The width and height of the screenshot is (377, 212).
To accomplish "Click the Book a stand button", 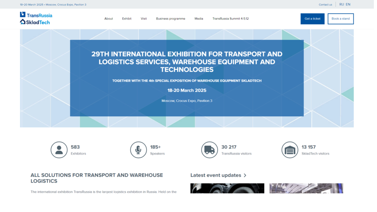I will pos(341,19).
